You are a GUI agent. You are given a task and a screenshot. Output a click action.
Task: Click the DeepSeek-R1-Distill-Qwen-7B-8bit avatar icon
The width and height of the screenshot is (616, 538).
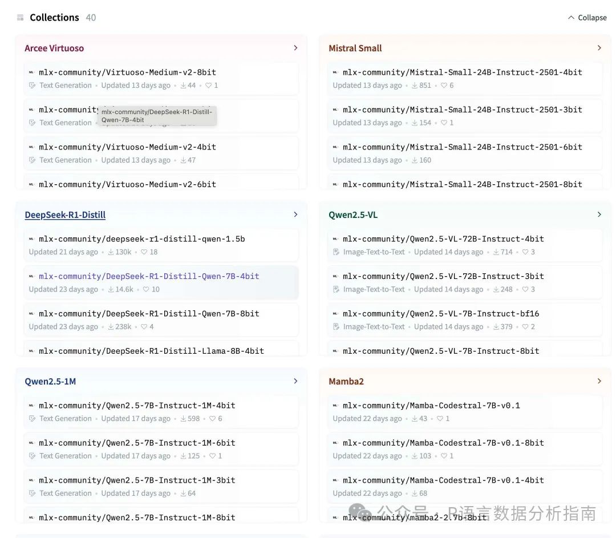tap(31, 314)
